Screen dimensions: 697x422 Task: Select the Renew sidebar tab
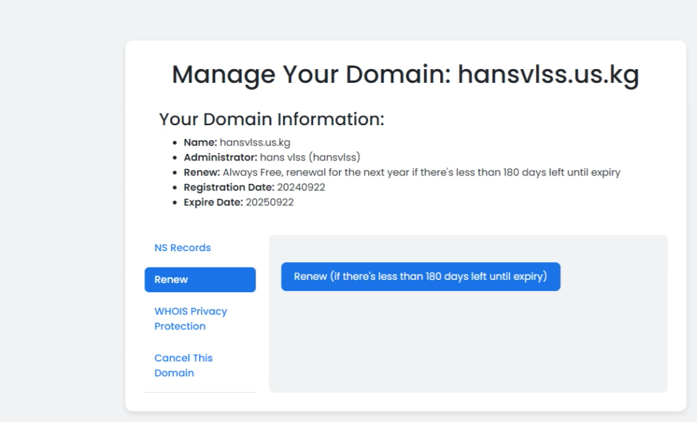tap(200, 280)
